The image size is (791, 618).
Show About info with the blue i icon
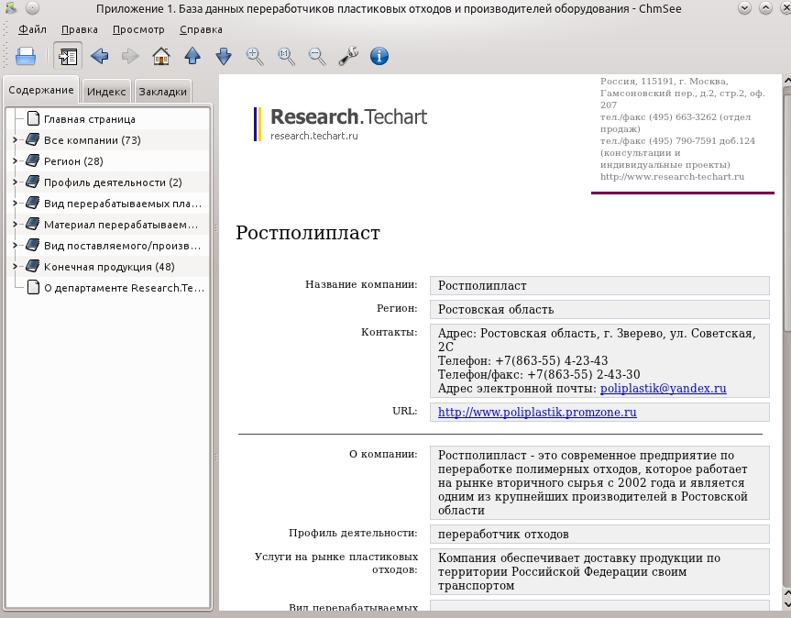(379, 56)
